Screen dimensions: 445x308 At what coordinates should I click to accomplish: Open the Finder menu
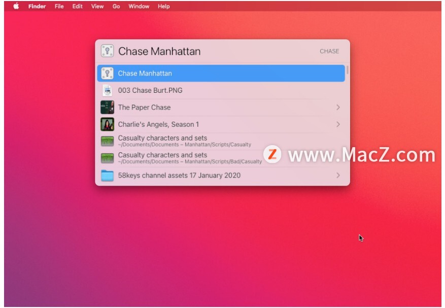37,6
